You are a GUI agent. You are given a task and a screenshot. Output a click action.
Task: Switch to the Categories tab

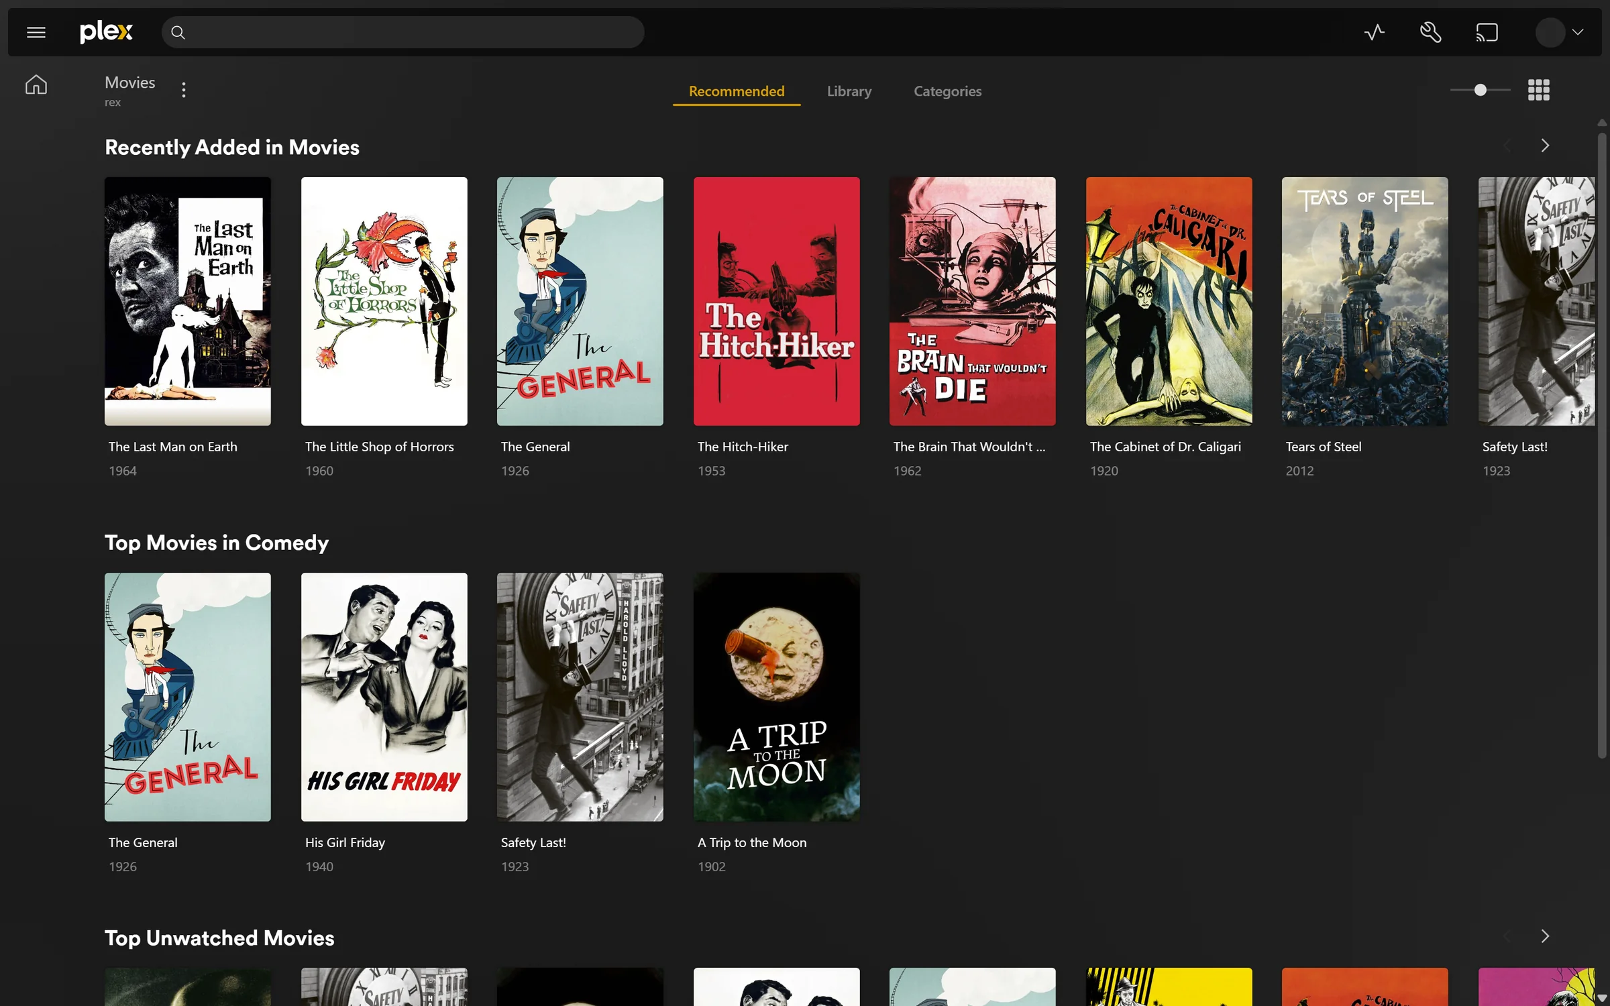[947, 91]
